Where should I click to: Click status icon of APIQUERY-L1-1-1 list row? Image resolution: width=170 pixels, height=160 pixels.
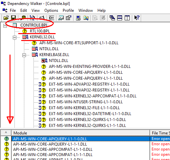click(7, 144)
